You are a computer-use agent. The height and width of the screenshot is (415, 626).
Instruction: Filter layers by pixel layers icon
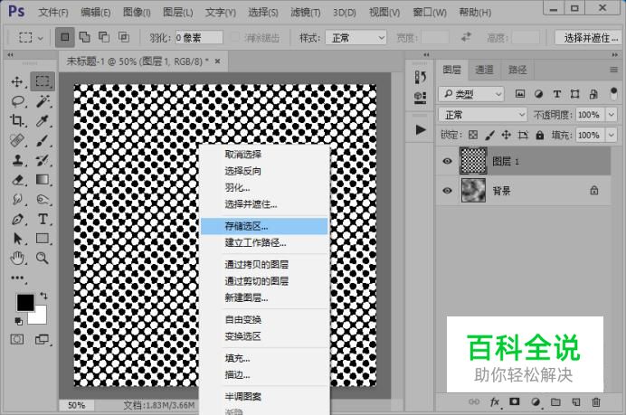pos(520,94)
